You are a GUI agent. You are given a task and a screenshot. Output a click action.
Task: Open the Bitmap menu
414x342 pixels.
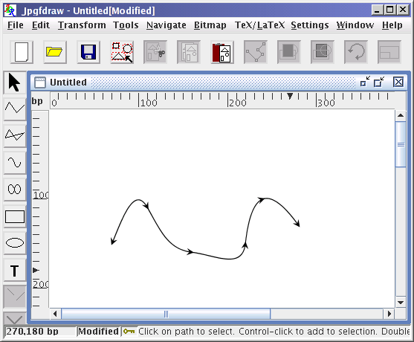[x=210, y=25]
